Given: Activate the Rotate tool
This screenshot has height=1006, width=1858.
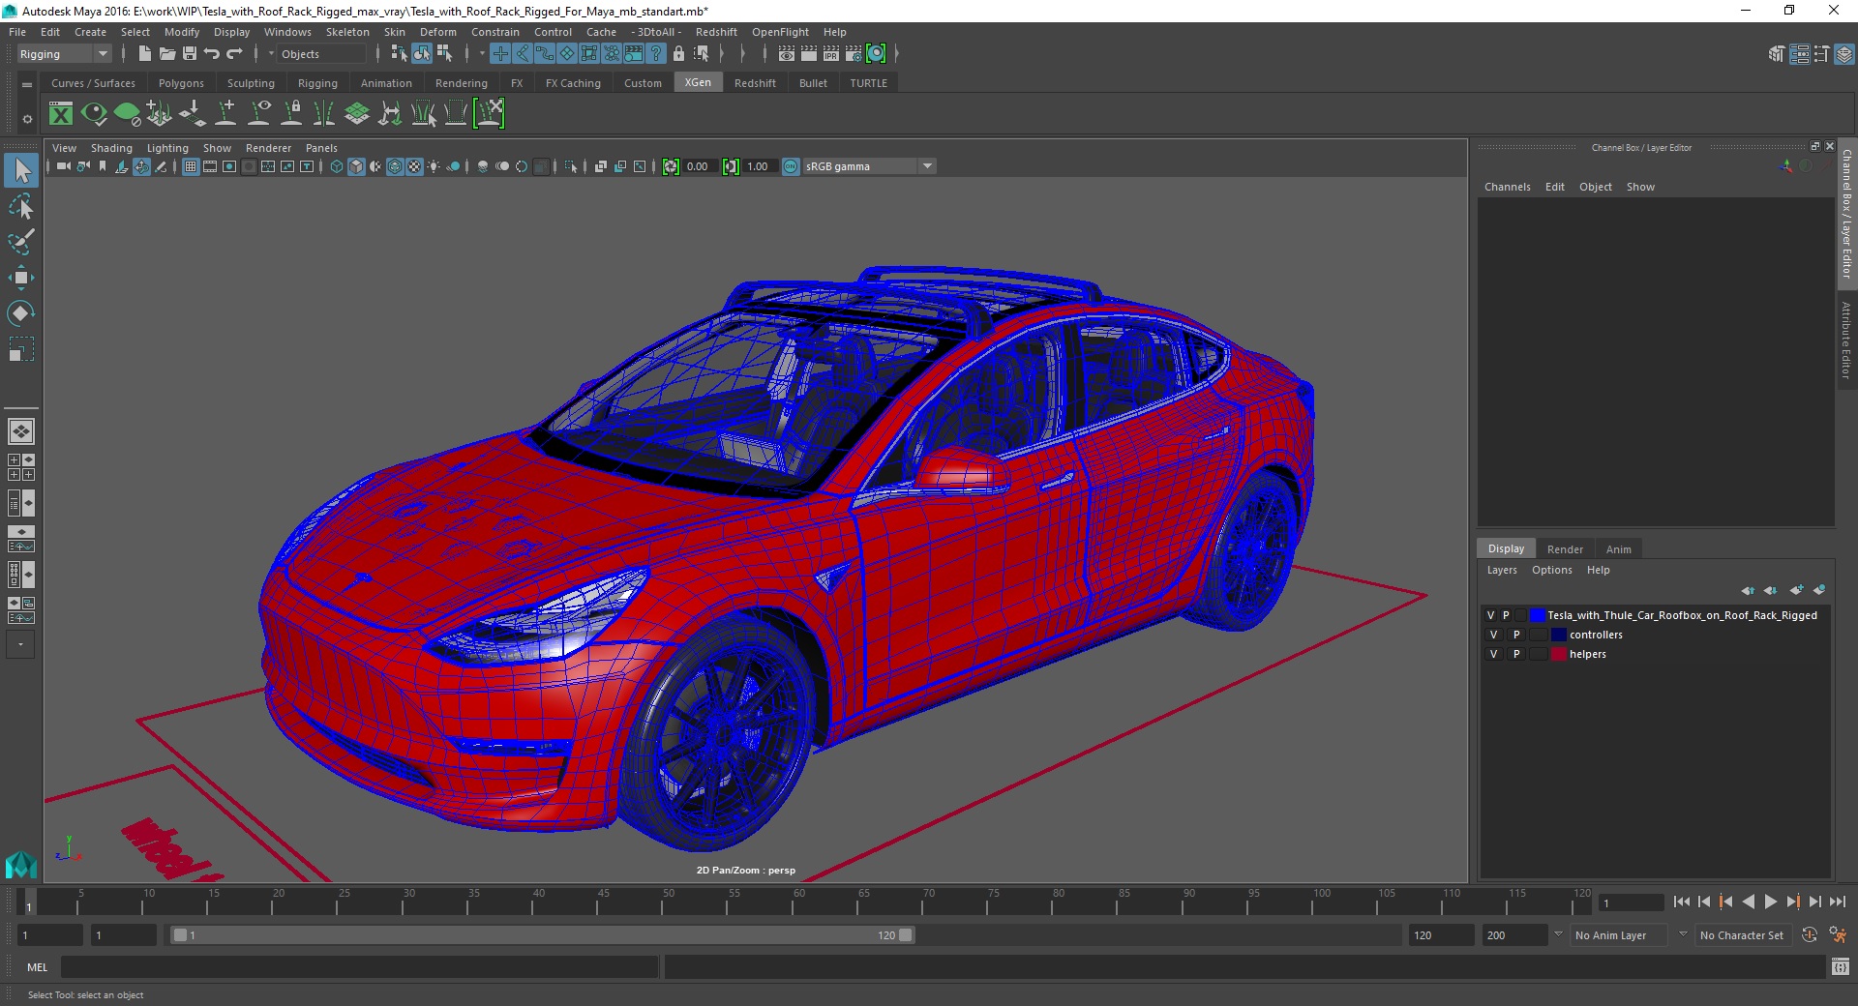Looking at the screenshot, I should coord(21,313).
